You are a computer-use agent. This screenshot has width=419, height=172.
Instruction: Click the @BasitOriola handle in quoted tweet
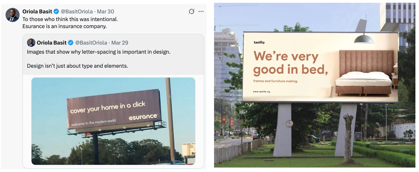(x=91, y=43)
